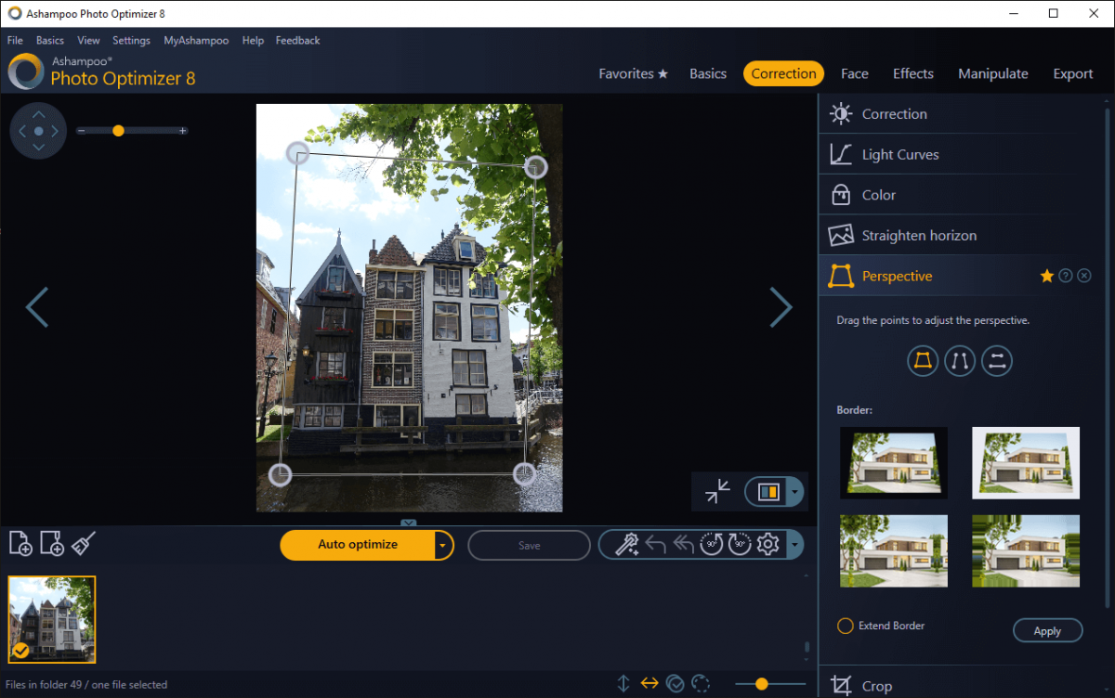Click the Save button
Image resolution: width=1115 pixels, height=698 pixels.
coord(529,545)
